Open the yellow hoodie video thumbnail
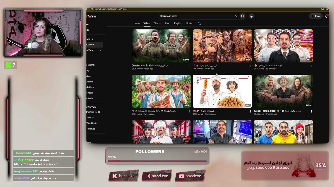The image size is (334, 187). pos(283,132)
